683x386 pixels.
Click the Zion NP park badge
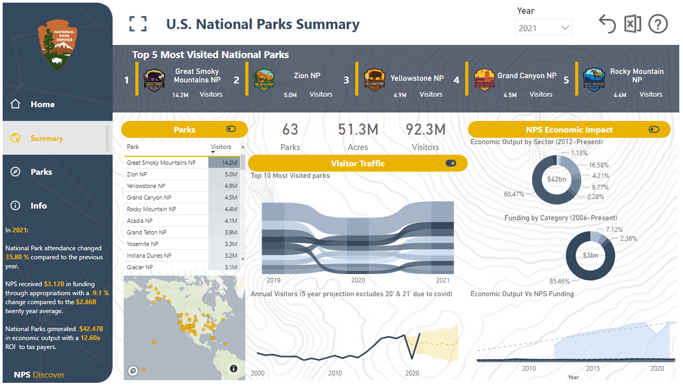pyautogui.click(x=264, y=80)
